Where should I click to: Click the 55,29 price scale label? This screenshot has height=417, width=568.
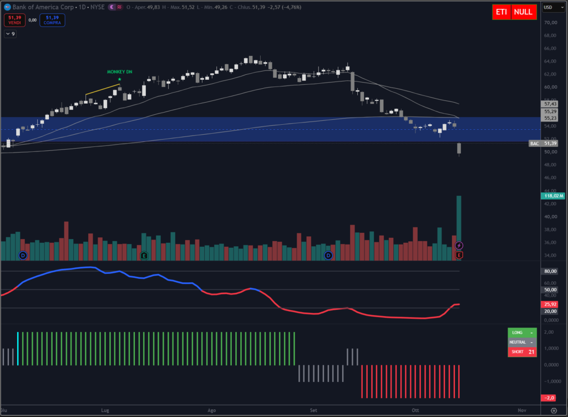click(x=550, y=111)
